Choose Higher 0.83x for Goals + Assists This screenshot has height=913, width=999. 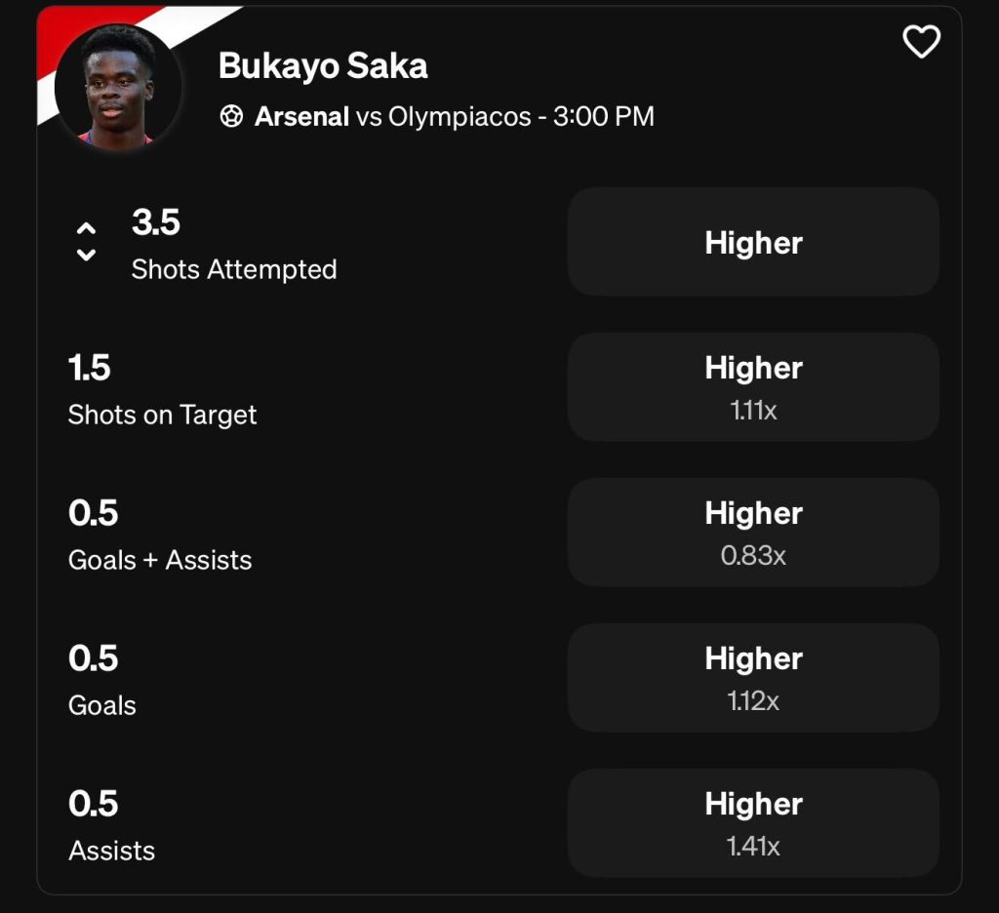(x=753, y=532)
